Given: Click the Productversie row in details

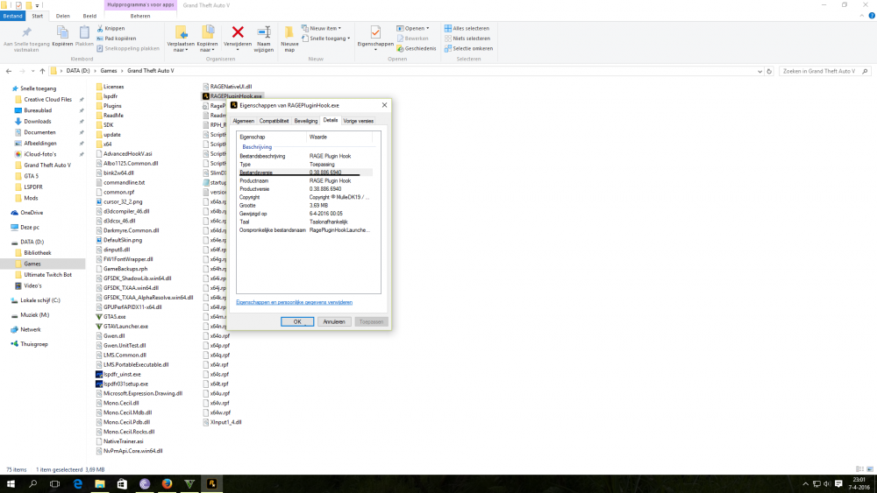Looking at the screenshot, I should 306,189.
